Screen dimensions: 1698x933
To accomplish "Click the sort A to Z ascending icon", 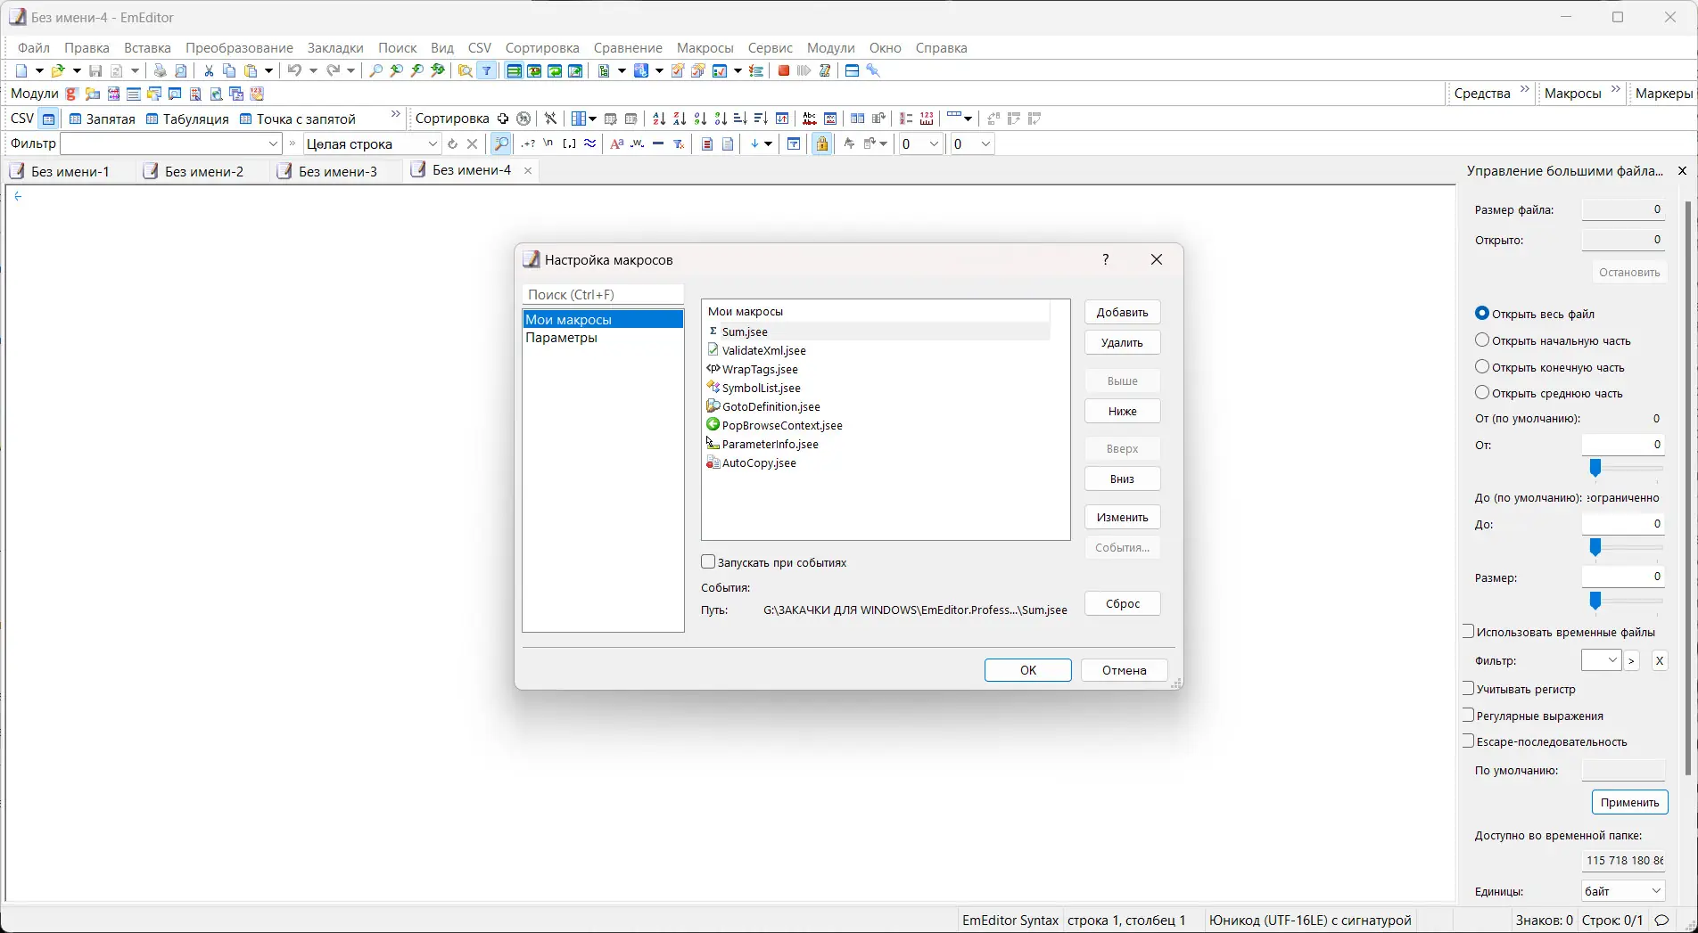I will coord(659,119).
